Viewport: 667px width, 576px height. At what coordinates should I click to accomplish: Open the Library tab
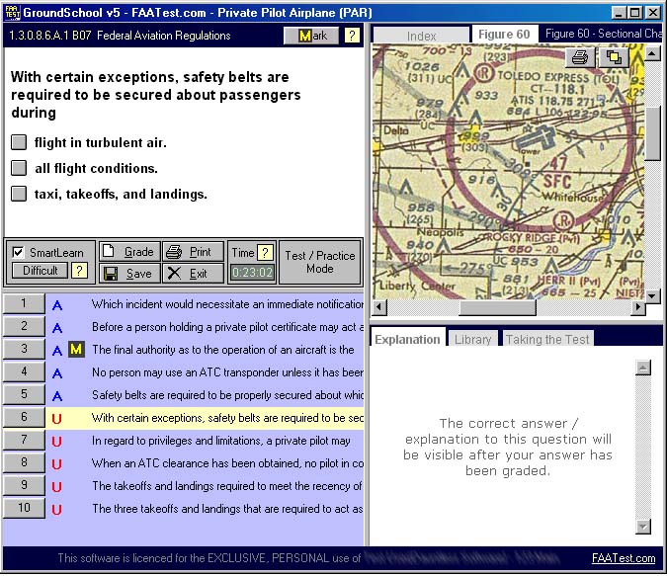pyautogui.click(x=472, y=339)
